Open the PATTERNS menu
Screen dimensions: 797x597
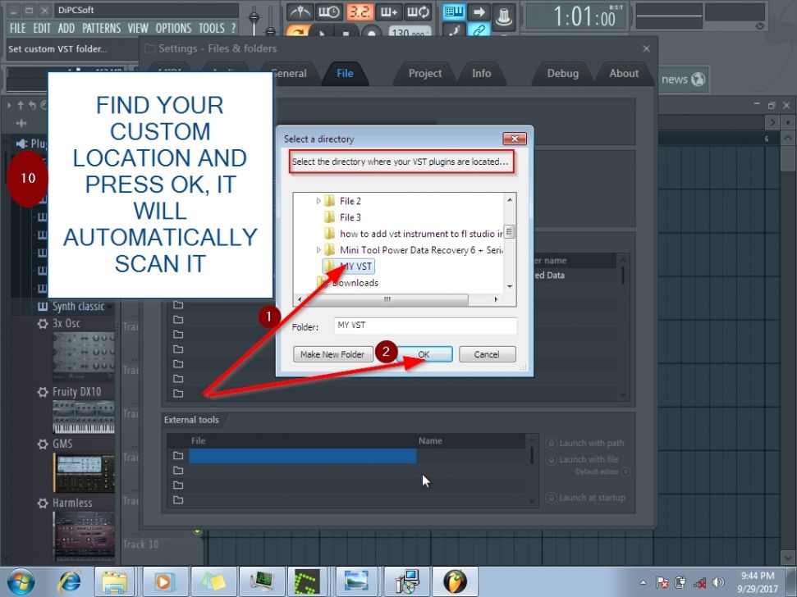click(102, 29)
